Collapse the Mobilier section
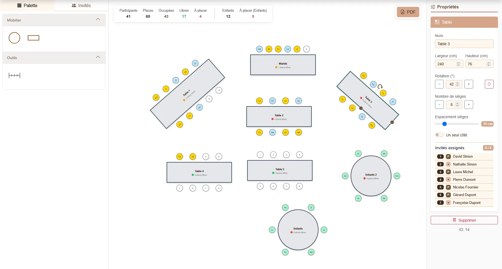The width and height of the screenshot is (502, 269). (98, 19)
